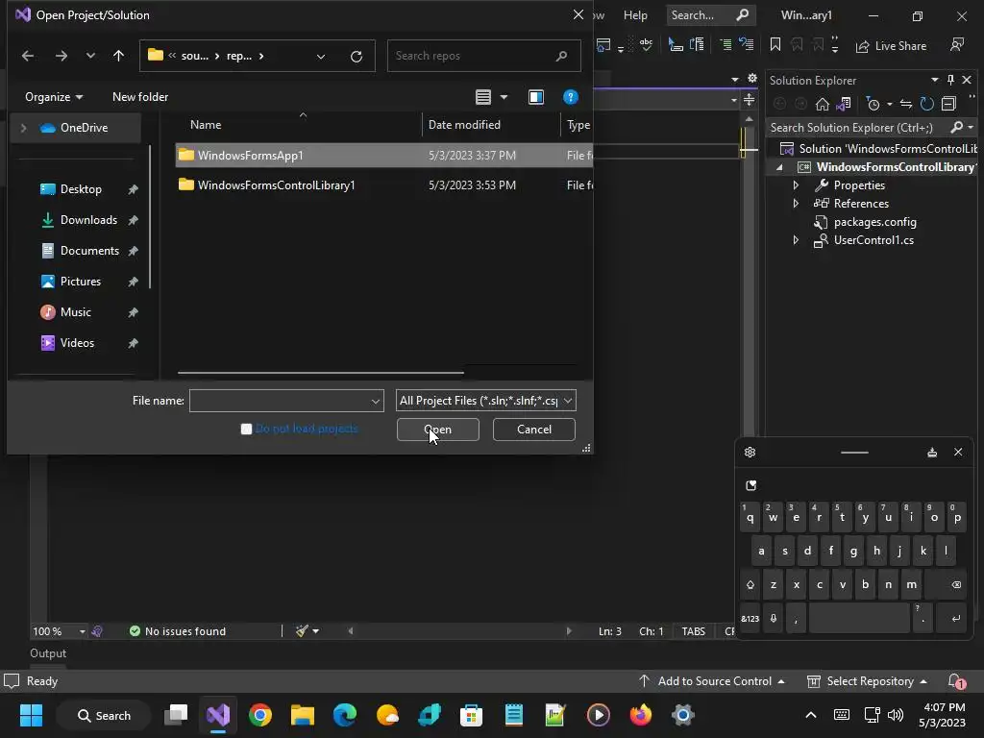Open Chrome from the taskbar

point(259,715)
